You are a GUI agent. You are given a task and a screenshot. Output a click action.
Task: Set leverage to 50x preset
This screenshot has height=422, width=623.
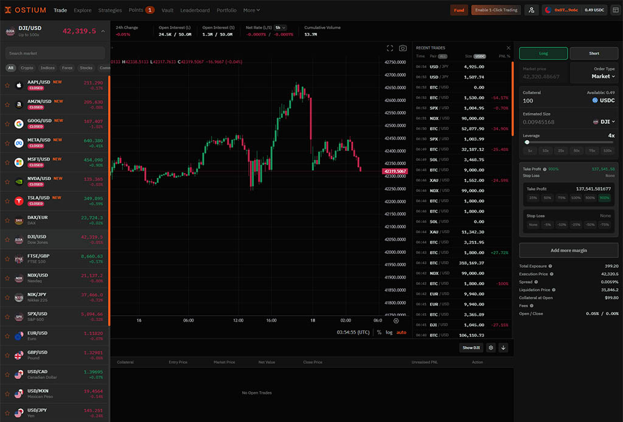[577, 151]
